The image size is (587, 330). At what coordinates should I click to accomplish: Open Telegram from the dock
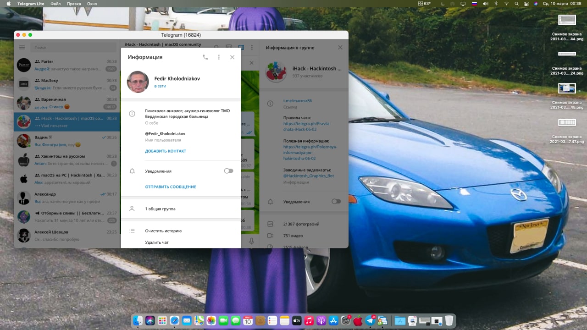pos(370,321)
